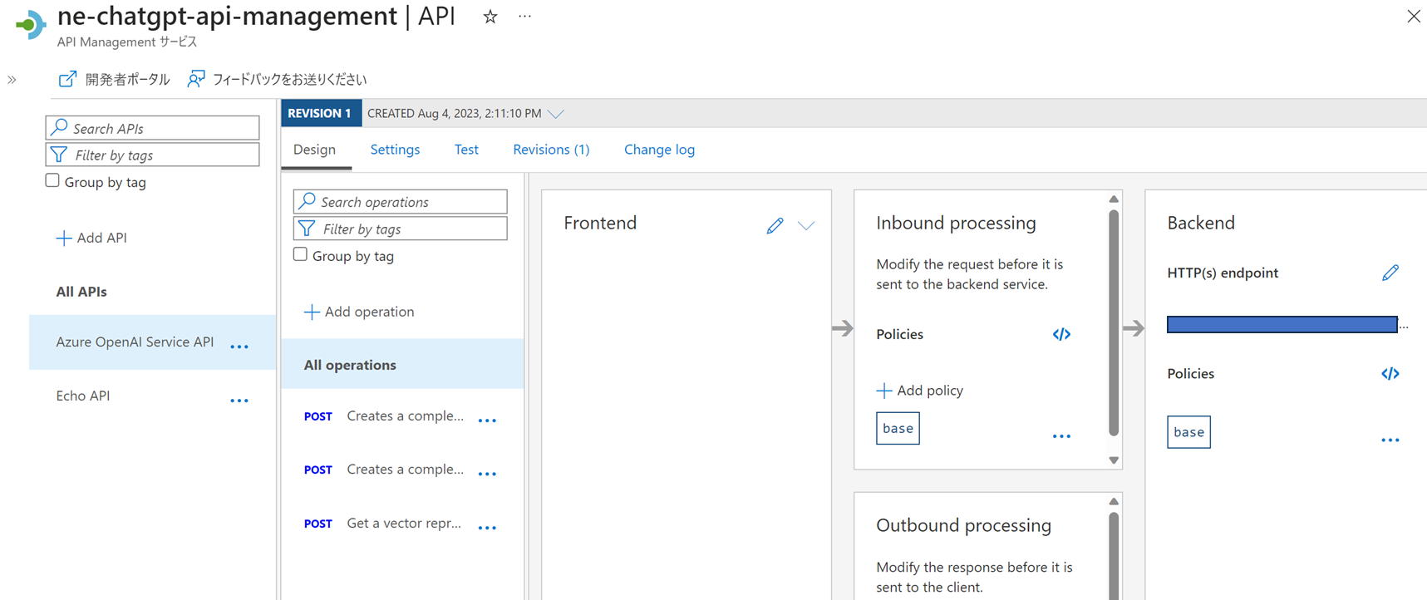Edit Frontend with the pencil icon
The width and height of the screenshot is (1427, 600).
coord(775,225)
